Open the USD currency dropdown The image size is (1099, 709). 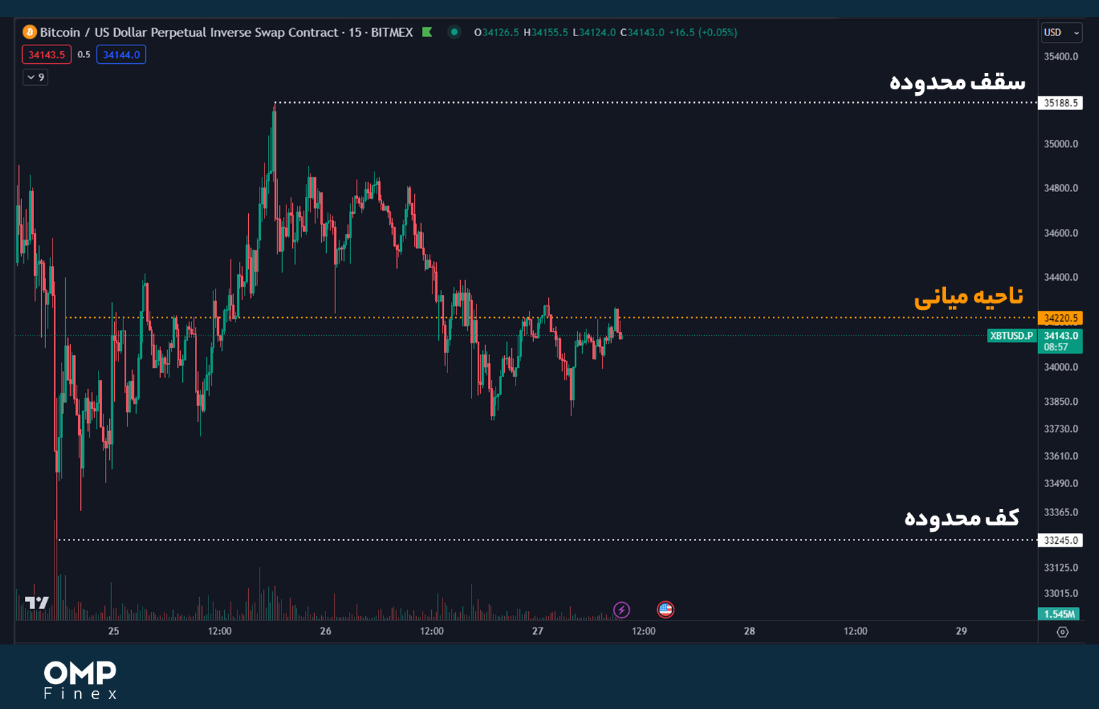pyautogui.click(x=1061, y=33)
